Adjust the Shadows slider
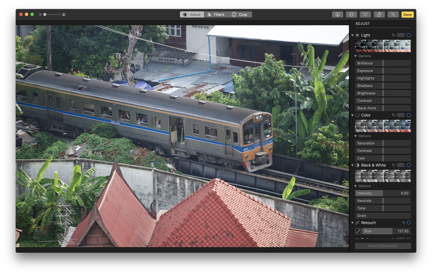The height and width of the screenshot is (275, 432). tap(383, 86)
